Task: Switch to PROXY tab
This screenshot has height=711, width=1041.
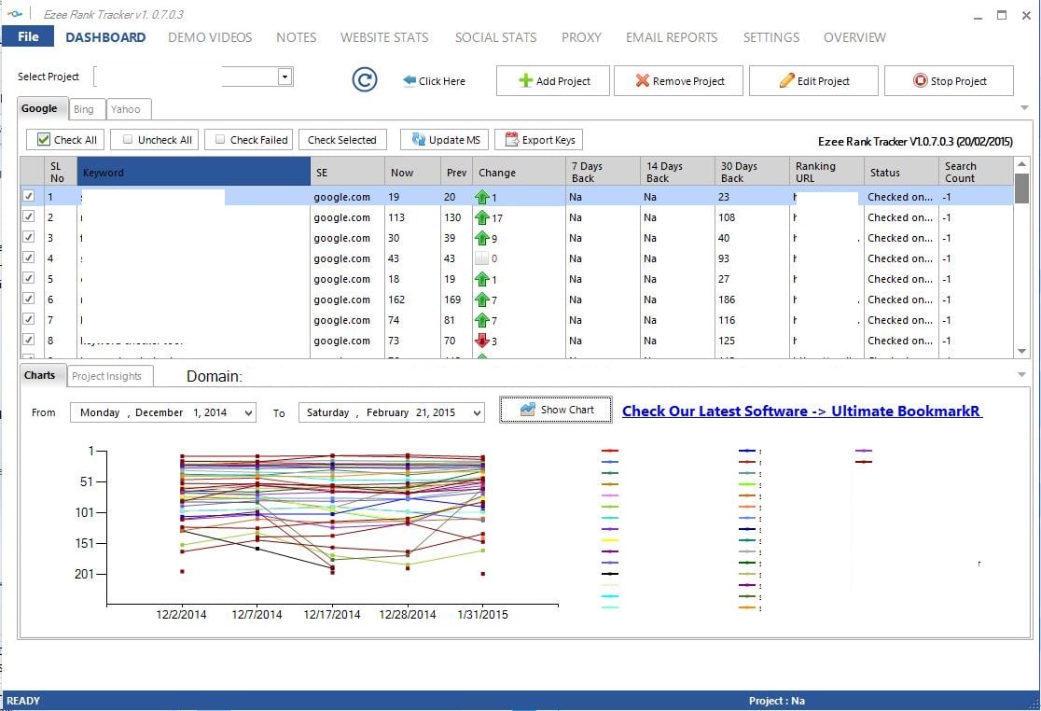Action: coord(581,38)
